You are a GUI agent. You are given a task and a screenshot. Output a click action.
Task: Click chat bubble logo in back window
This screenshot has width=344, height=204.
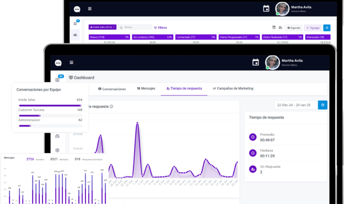(77, 9)
